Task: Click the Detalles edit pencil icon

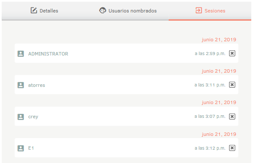Action: 34,10
